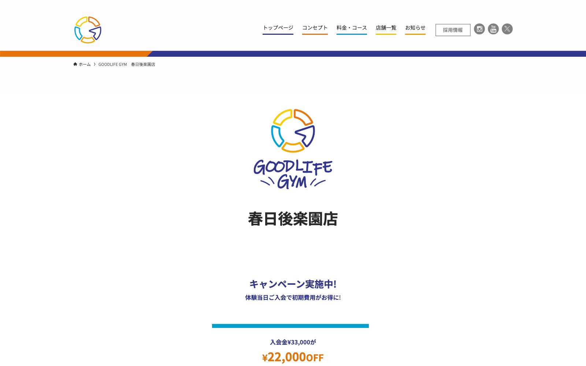Click the GOODLIFE GYM 春日後楽園店 breadcrumb text
The image size is (586, 366).
tap(127, 64)
